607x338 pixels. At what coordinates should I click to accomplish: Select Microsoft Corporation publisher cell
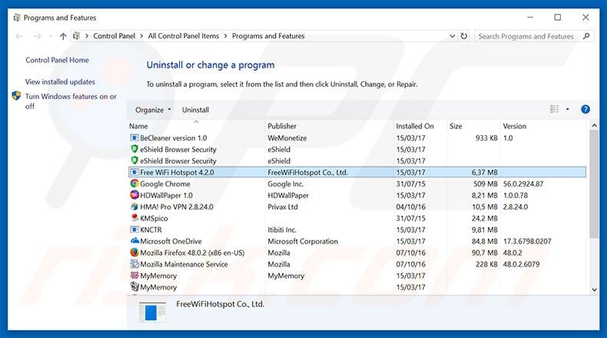tap(303, 241)
